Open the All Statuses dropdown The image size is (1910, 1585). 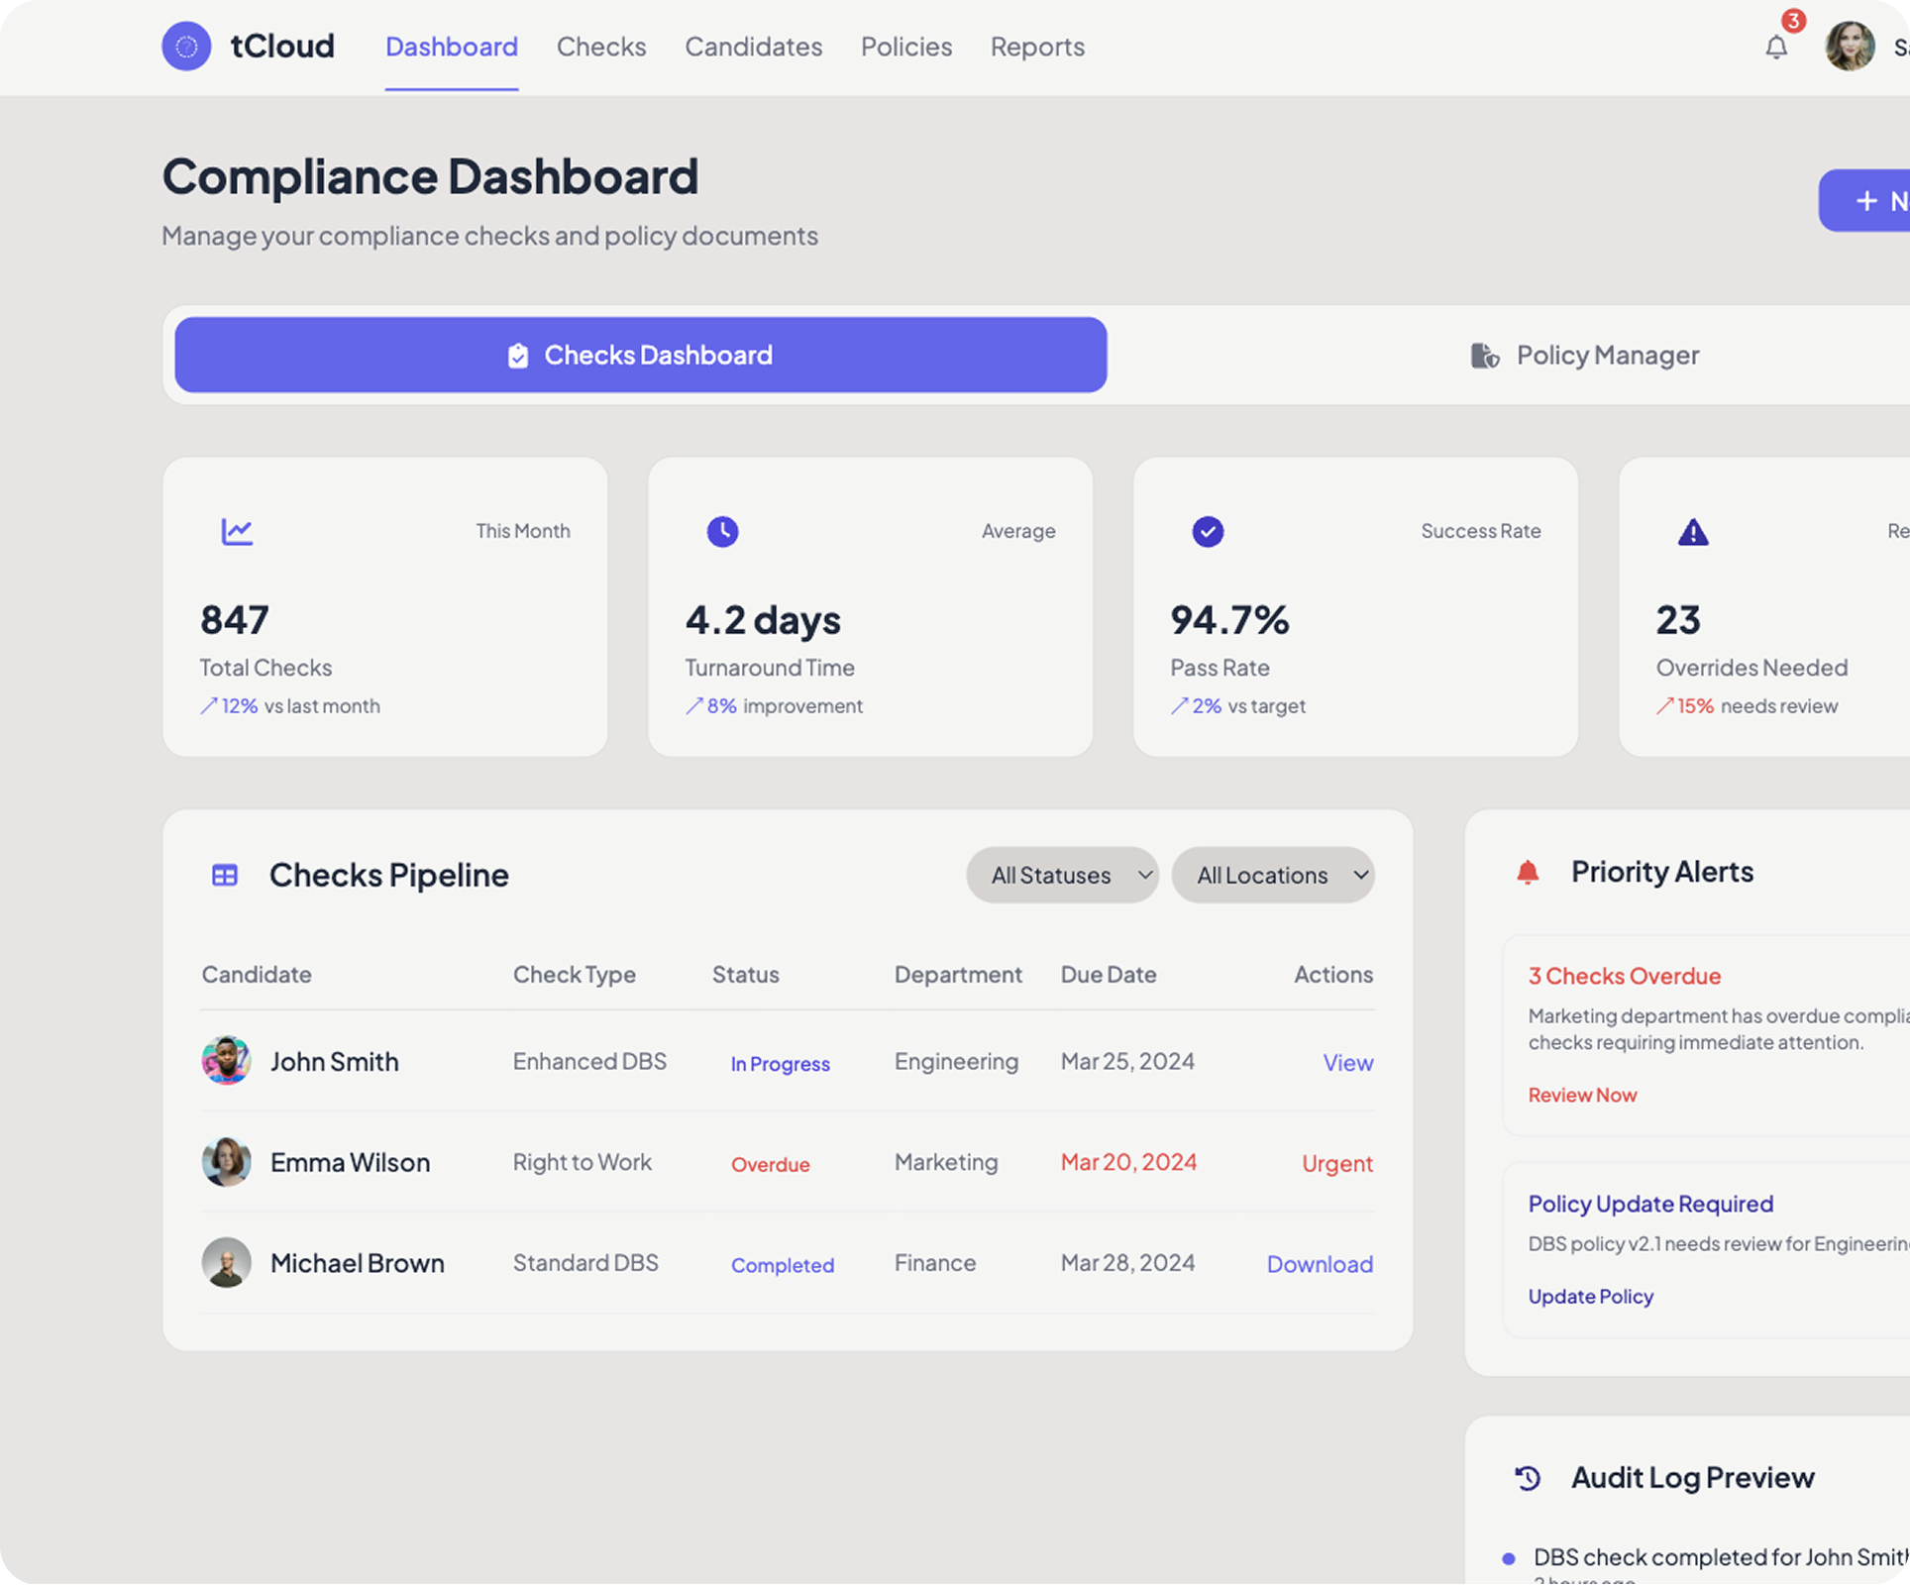pyautogui.click(x=1062, y=875)
